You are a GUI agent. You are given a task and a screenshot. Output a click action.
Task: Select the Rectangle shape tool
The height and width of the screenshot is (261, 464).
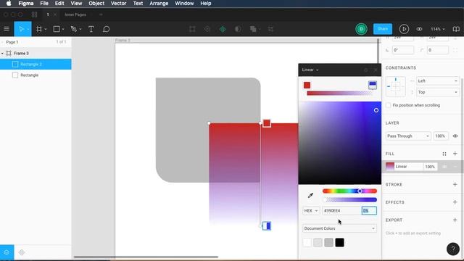[57, 29]
